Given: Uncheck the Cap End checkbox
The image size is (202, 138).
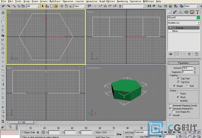Looking at the screenshot, I should (178, 82).
